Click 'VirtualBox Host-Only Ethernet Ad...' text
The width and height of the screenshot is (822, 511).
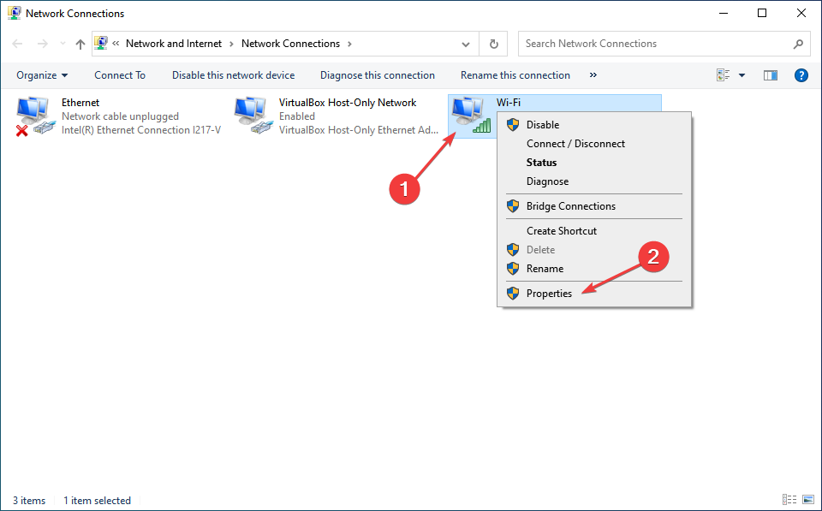[359, 130]
